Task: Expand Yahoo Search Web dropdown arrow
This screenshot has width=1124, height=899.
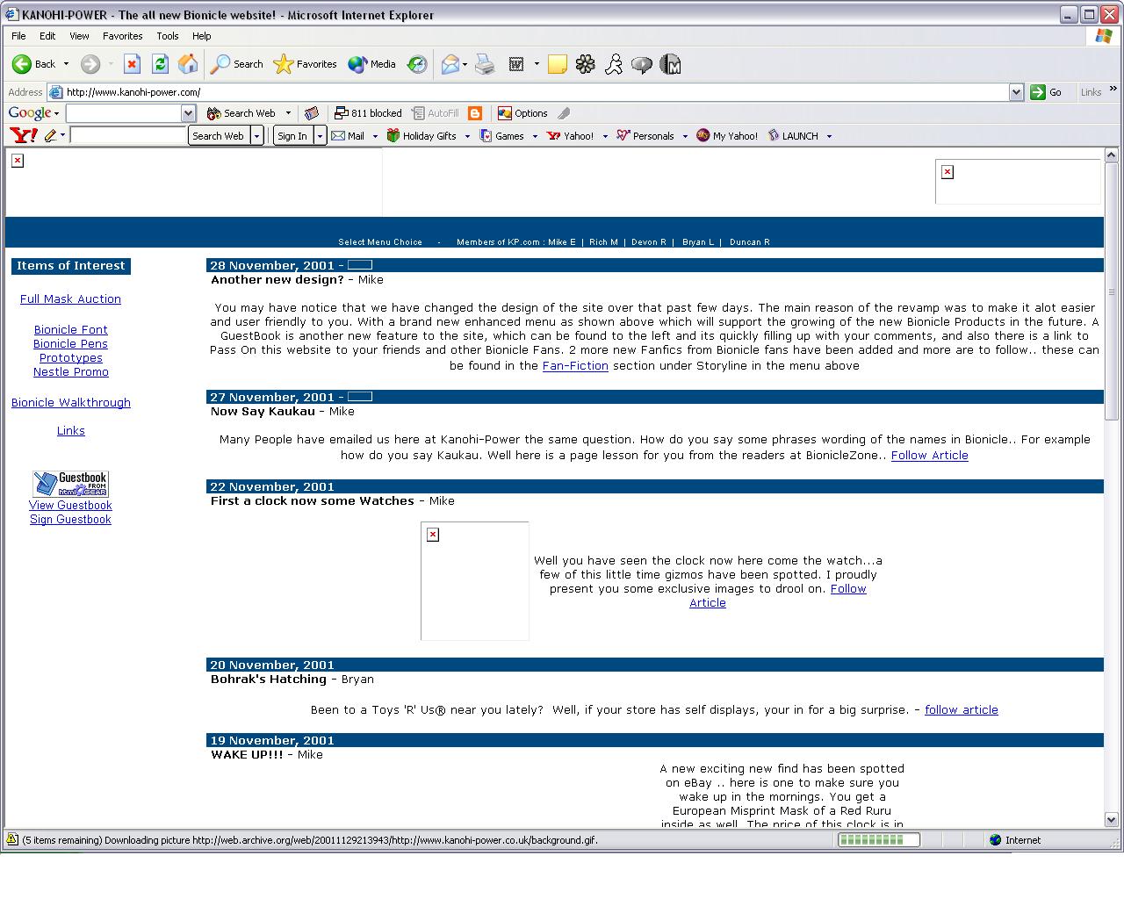Action: [256, 136]
